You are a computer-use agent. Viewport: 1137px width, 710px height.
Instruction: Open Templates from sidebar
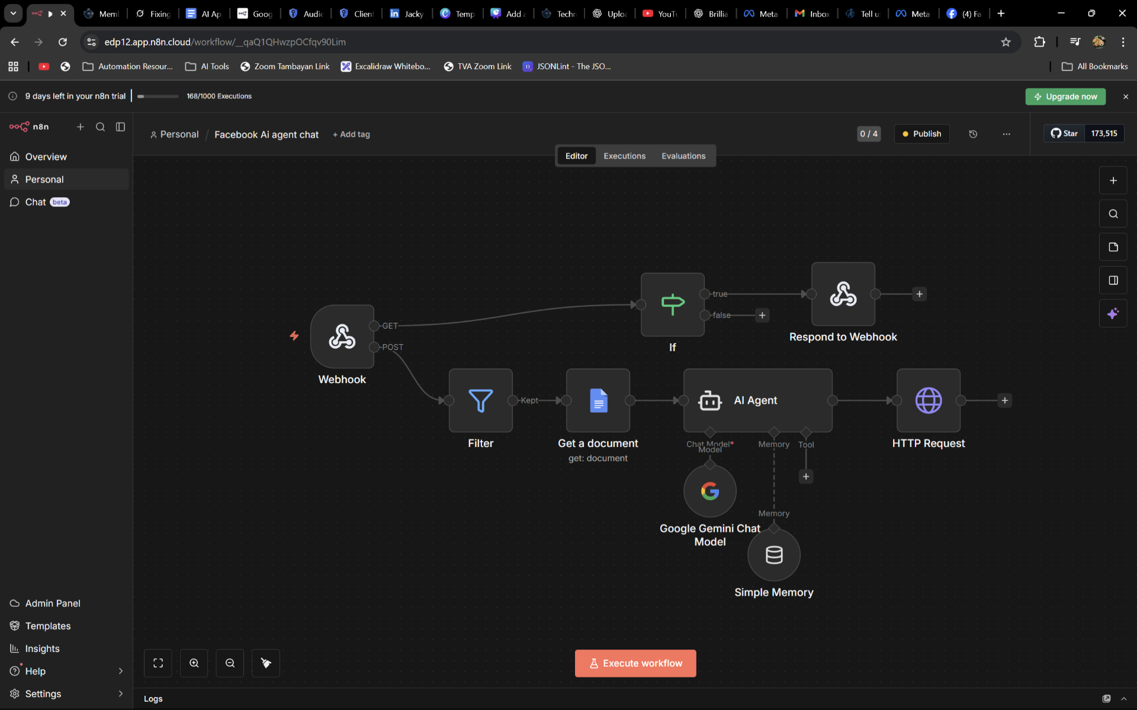click(66, 626)
